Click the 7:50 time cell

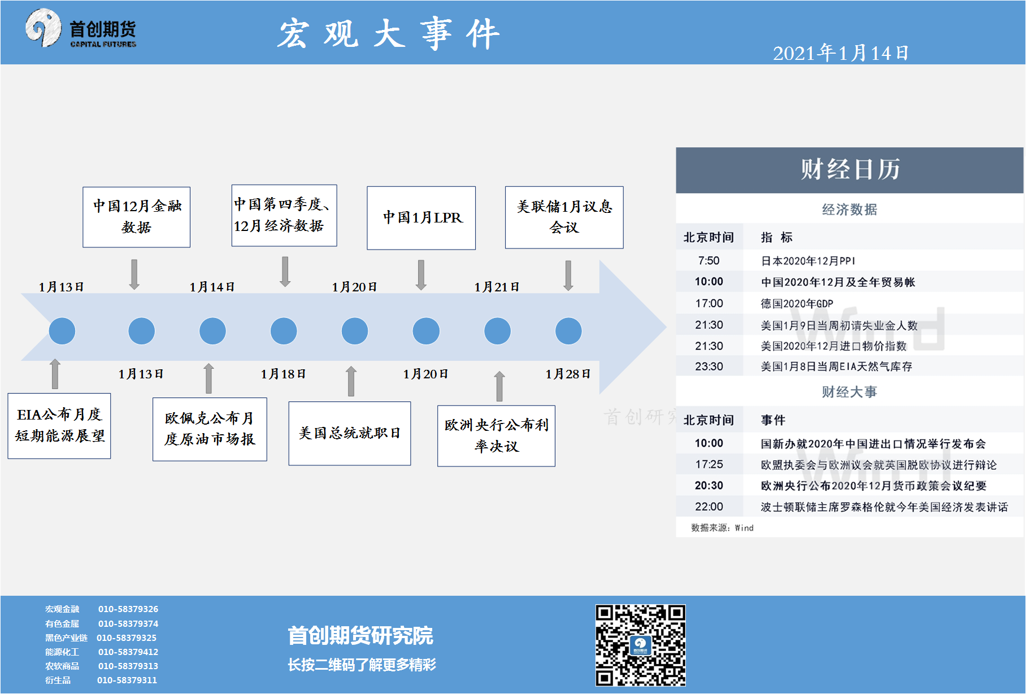coord(708,261)
